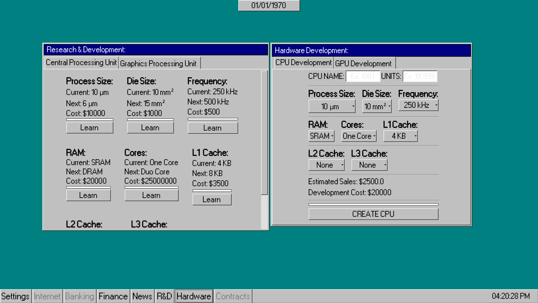Click the "Next: 6 µm" text
538x303 pixels.
82,104
